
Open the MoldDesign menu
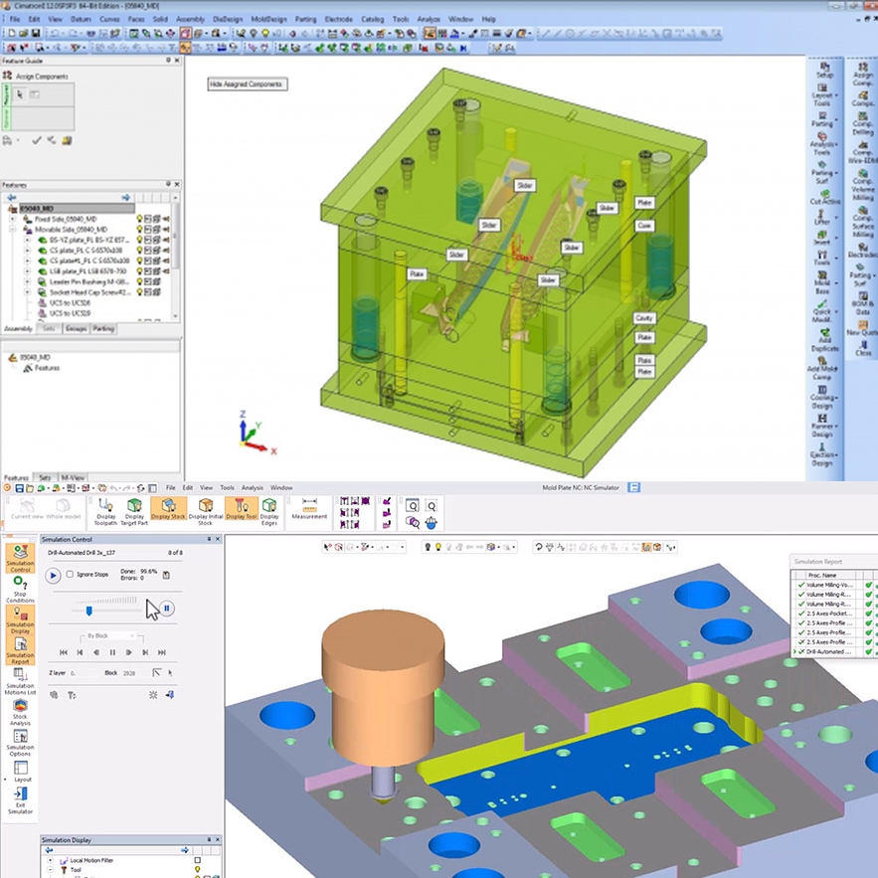pos(268,19)
